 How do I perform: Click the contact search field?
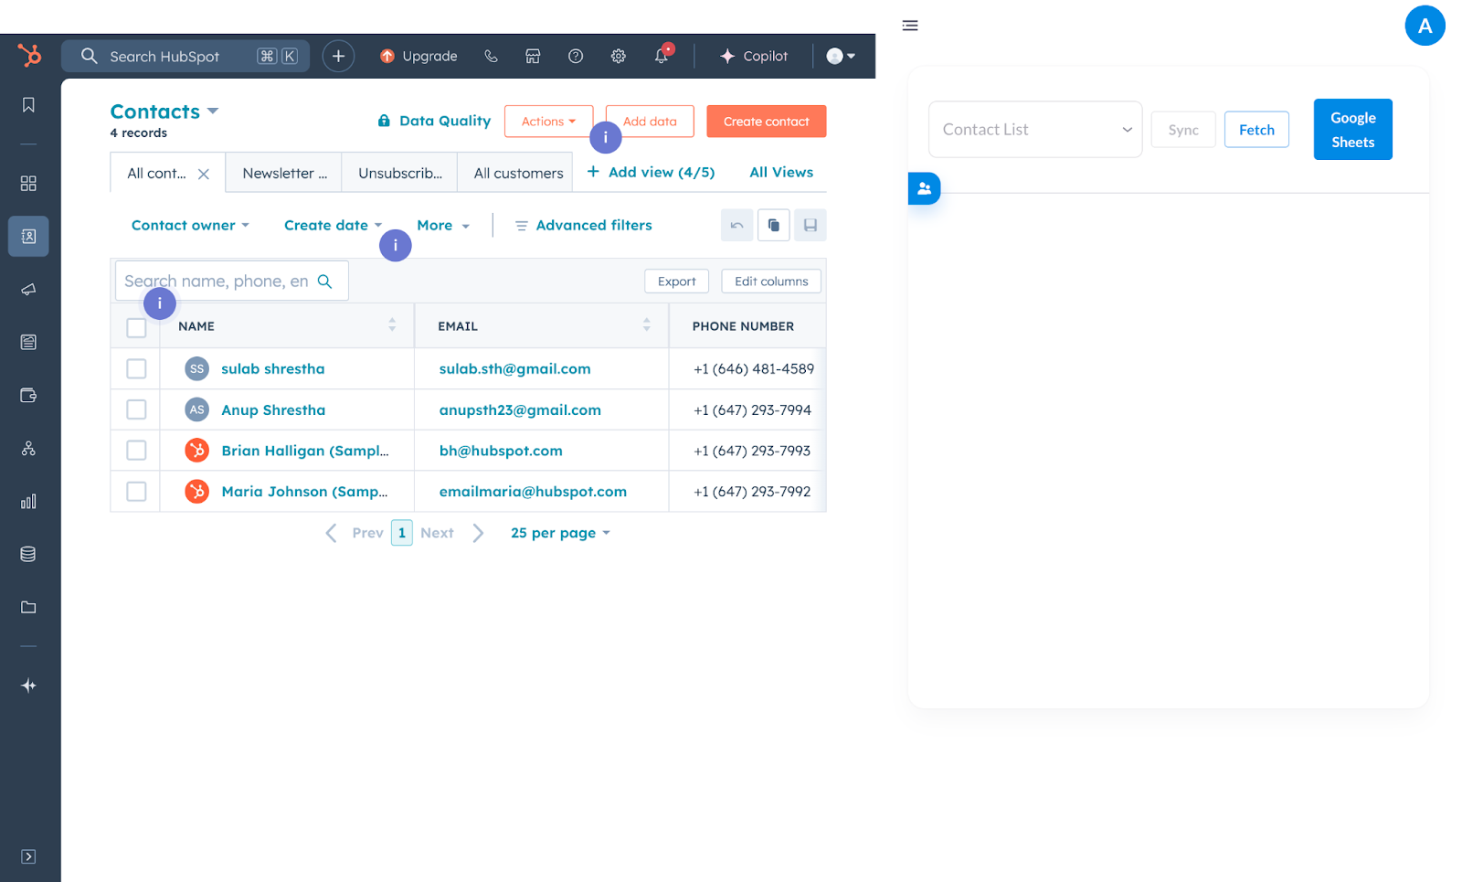(231, 281)
